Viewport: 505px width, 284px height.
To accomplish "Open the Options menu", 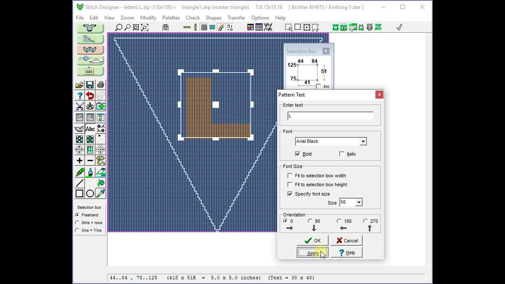I will 260,18.
